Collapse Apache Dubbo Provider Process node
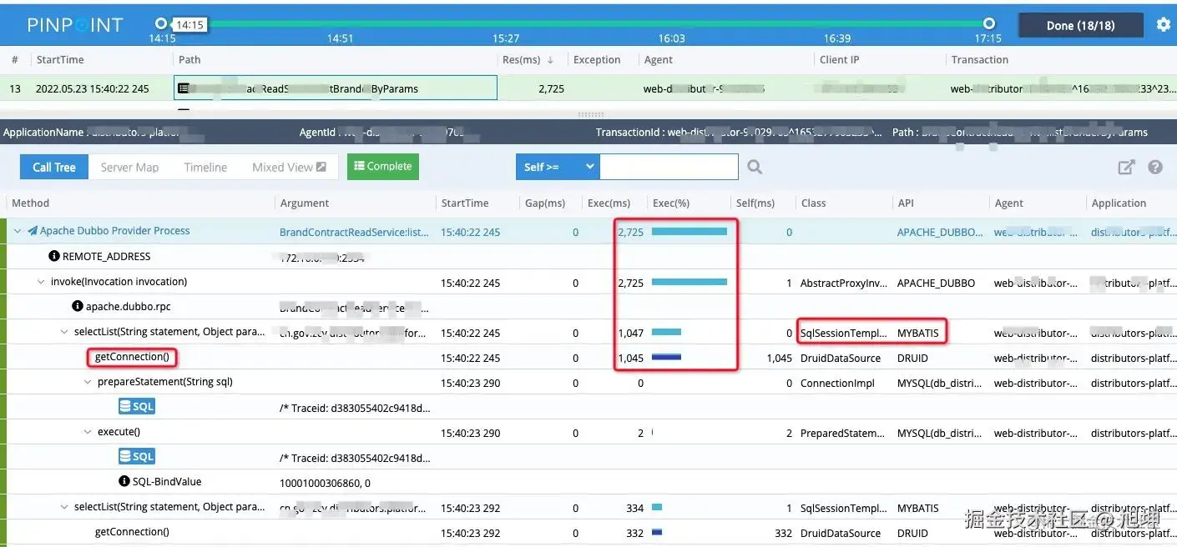 pyautogui.click(x=18, y=231)
